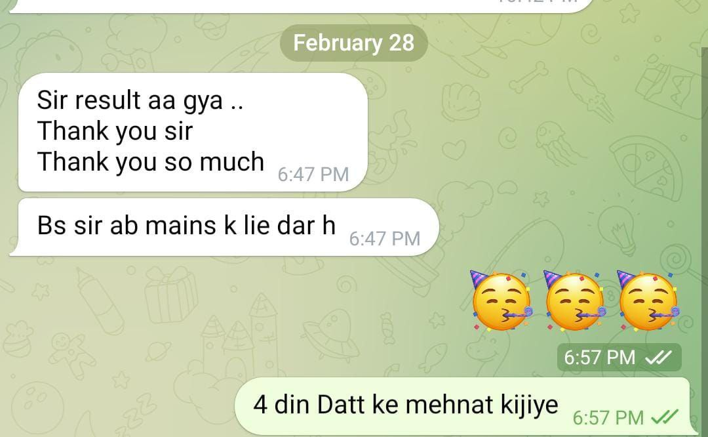Tap the last party face emoji
The width and height of the screenshot is (708, 437).
648,301
